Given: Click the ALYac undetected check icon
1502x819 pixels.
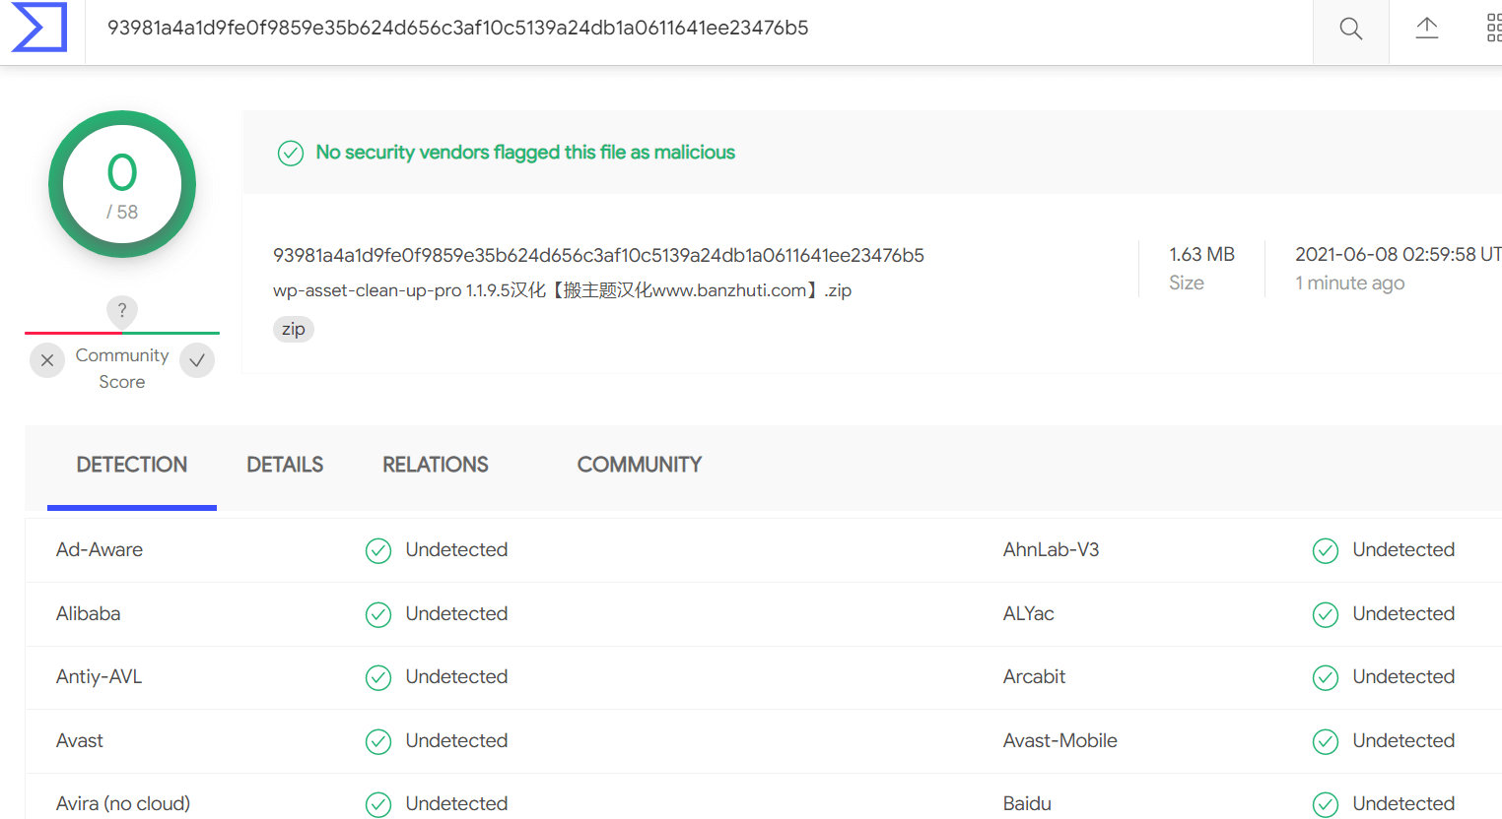Looking at the screenshot, I should click(1326, 614).
